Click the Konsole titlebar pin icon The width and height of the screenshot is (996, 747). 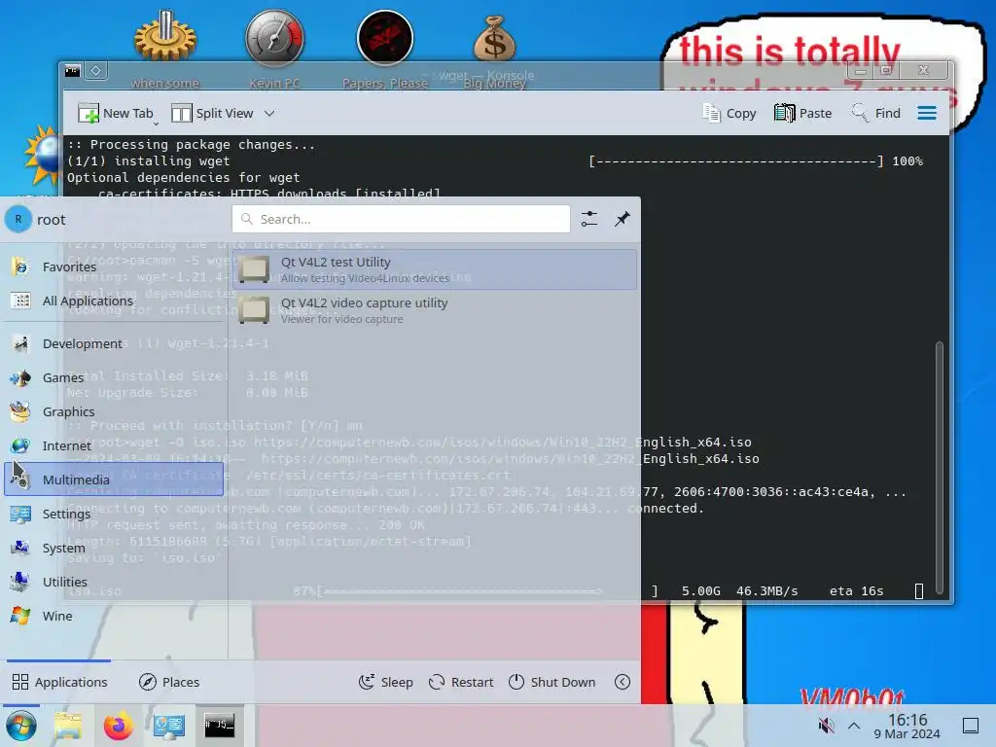[x=96, y=70]
